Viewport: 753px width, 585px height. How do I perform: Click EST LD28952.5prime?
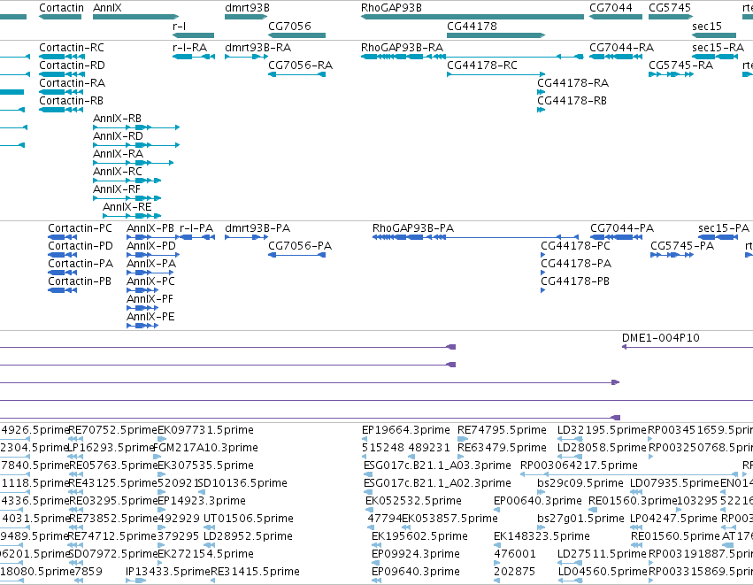tap(210, 545)
